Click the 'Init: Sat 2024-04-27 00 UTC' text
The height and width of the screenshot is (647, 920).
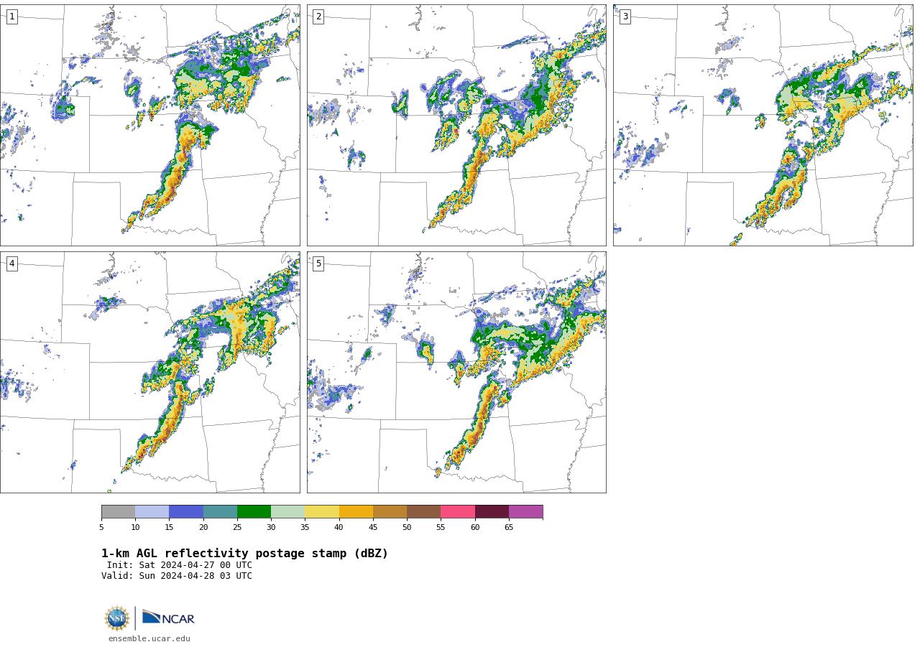(x=180, y=565)
